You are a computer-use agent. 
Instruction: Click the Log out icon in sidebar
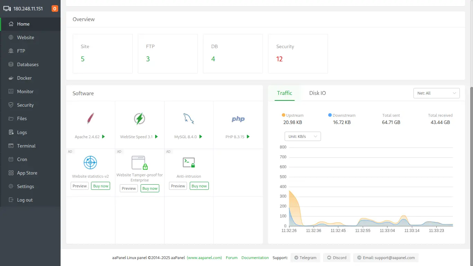11,200
